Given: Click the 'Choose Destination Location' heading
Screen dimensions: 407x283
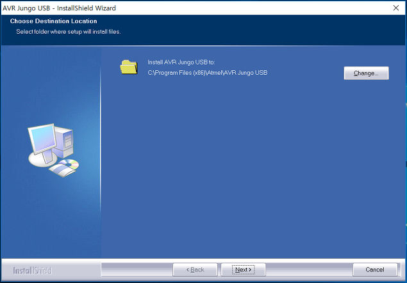Looking at the screenshot, I should point(53,21).
